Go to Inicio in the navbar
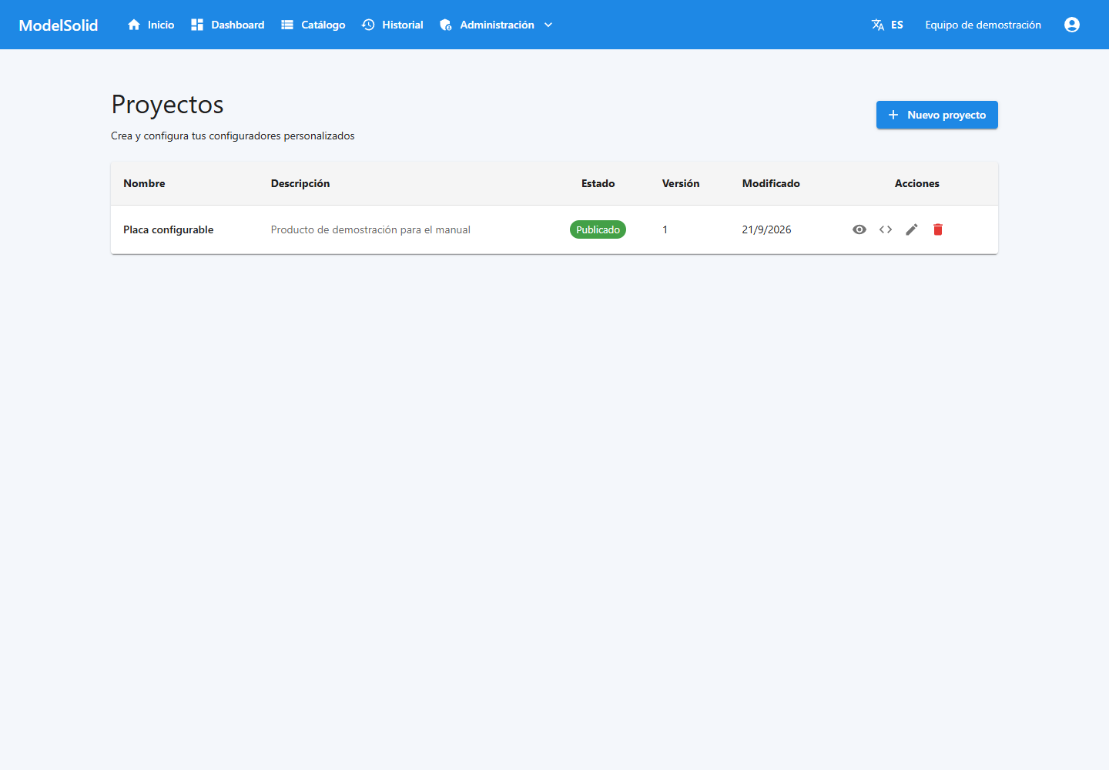 [151, 25]
